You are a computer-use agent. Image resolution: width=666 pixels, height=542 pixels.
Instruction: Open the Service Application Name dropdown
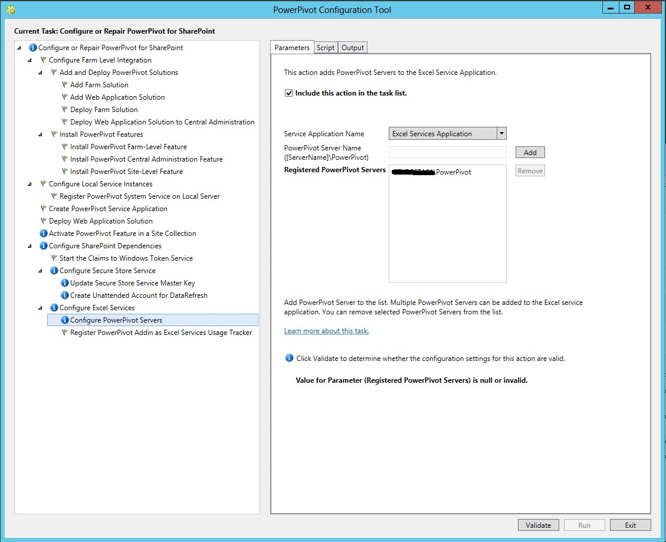pyautogui.click(x=501, y=133)
